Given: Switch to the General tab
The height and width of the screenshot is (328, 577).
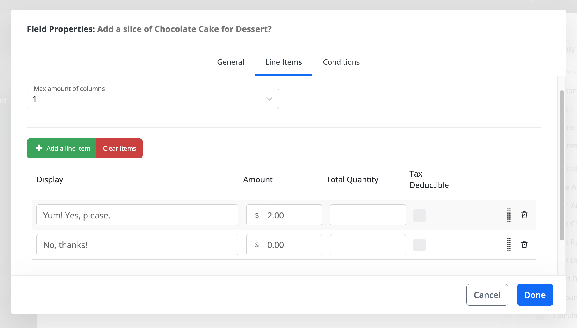Looking at the screenshot, I should pos(231,62).
